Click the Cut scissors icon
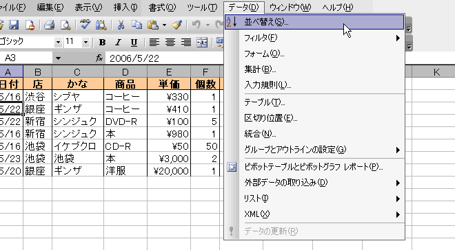Screen dimensions: 455x250 pyautogui.click(x=121, y=25)
